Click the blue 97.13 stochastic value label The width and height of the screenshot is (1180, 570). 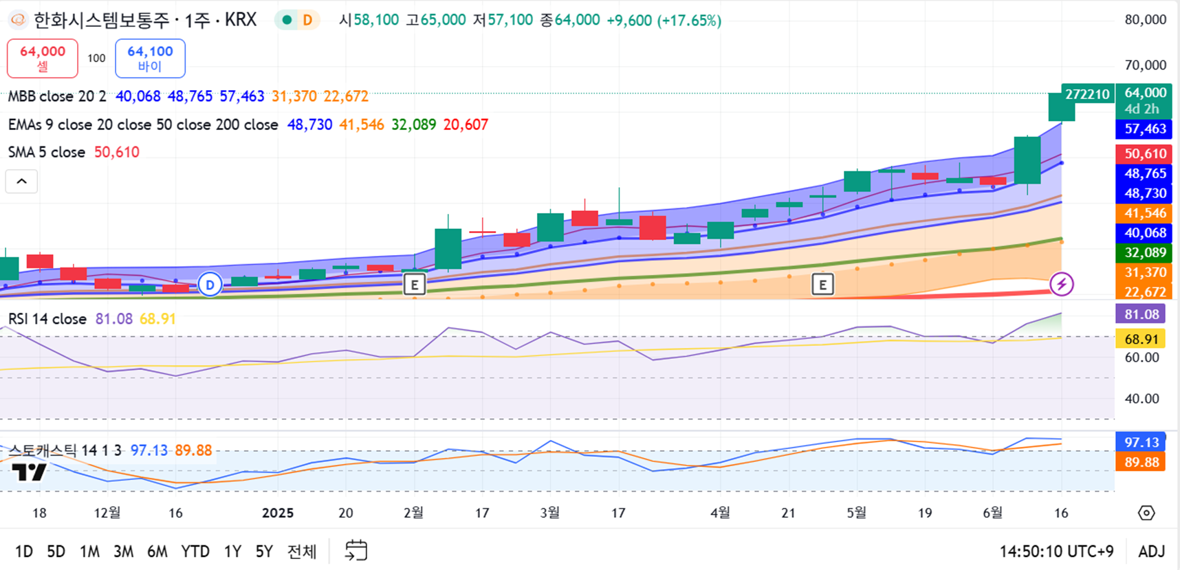(x=1141, y=442)
